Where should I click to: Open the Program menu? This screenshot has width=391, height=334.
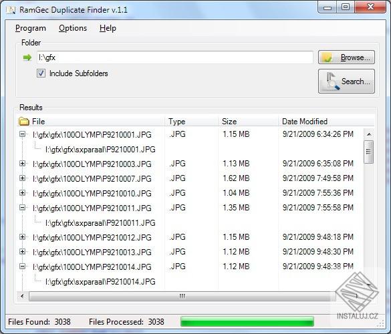click(31, 28)
